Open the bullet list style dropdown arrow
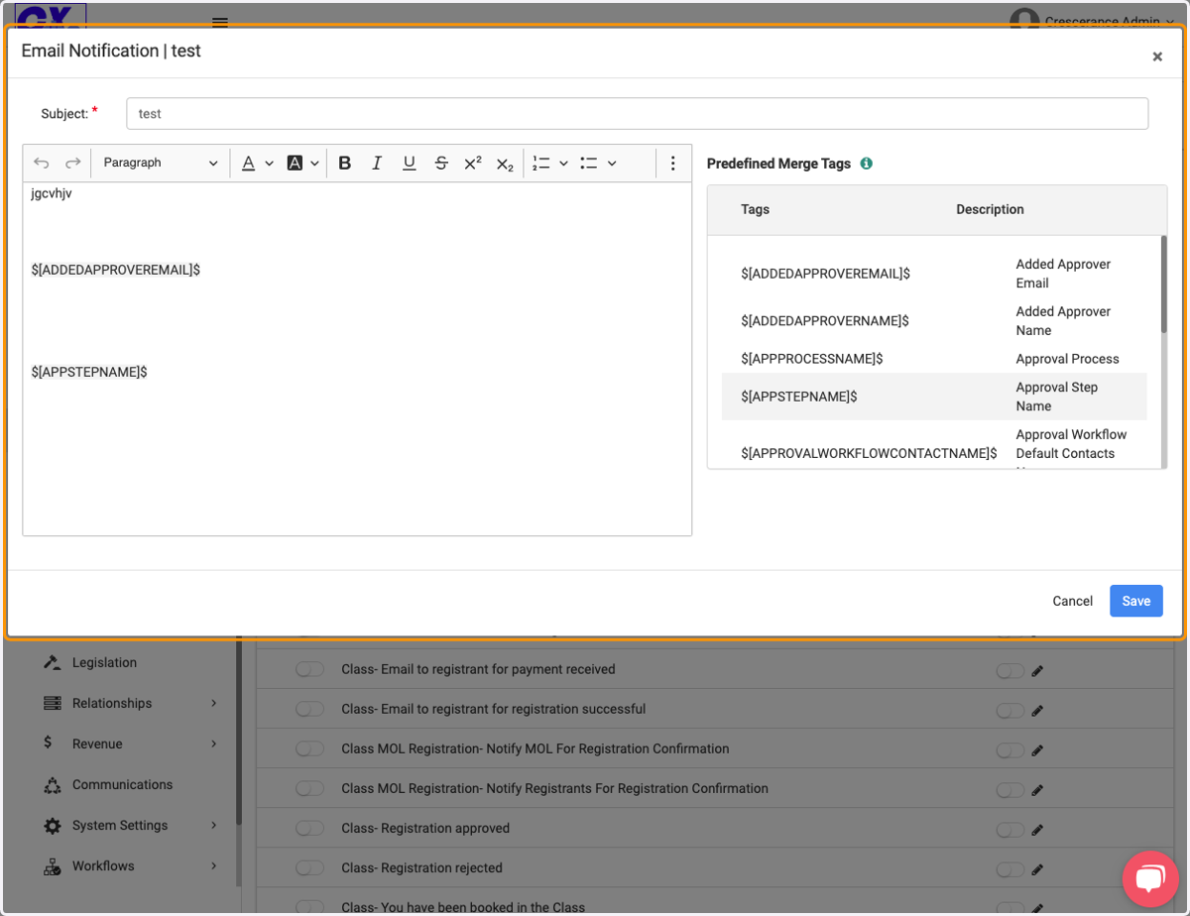This screenshot has height=916, width=1190. point(612,164)
